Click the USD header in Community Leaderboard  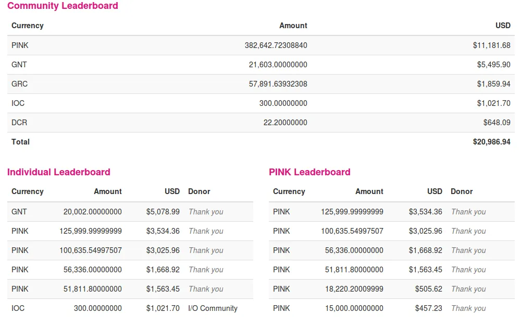click(503, 26)
